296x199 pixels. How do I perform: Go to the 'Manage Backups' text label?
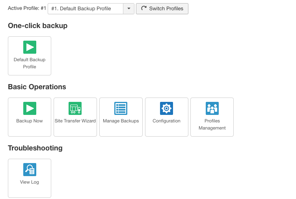click(x=121, y=121)
